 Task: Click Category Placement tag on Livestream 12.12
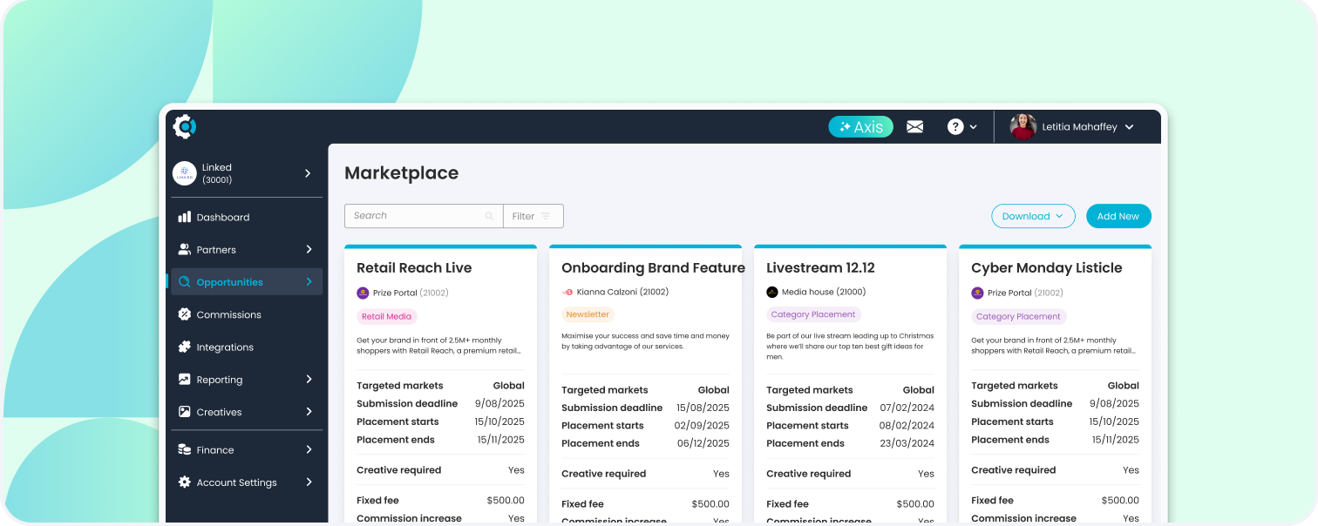tap(813, 314)
